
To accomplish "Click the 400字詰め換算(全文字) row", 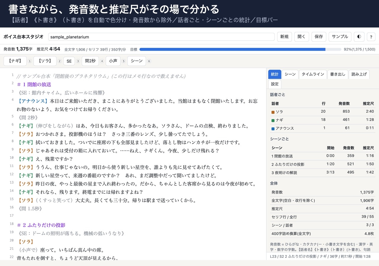I will 323,233.
